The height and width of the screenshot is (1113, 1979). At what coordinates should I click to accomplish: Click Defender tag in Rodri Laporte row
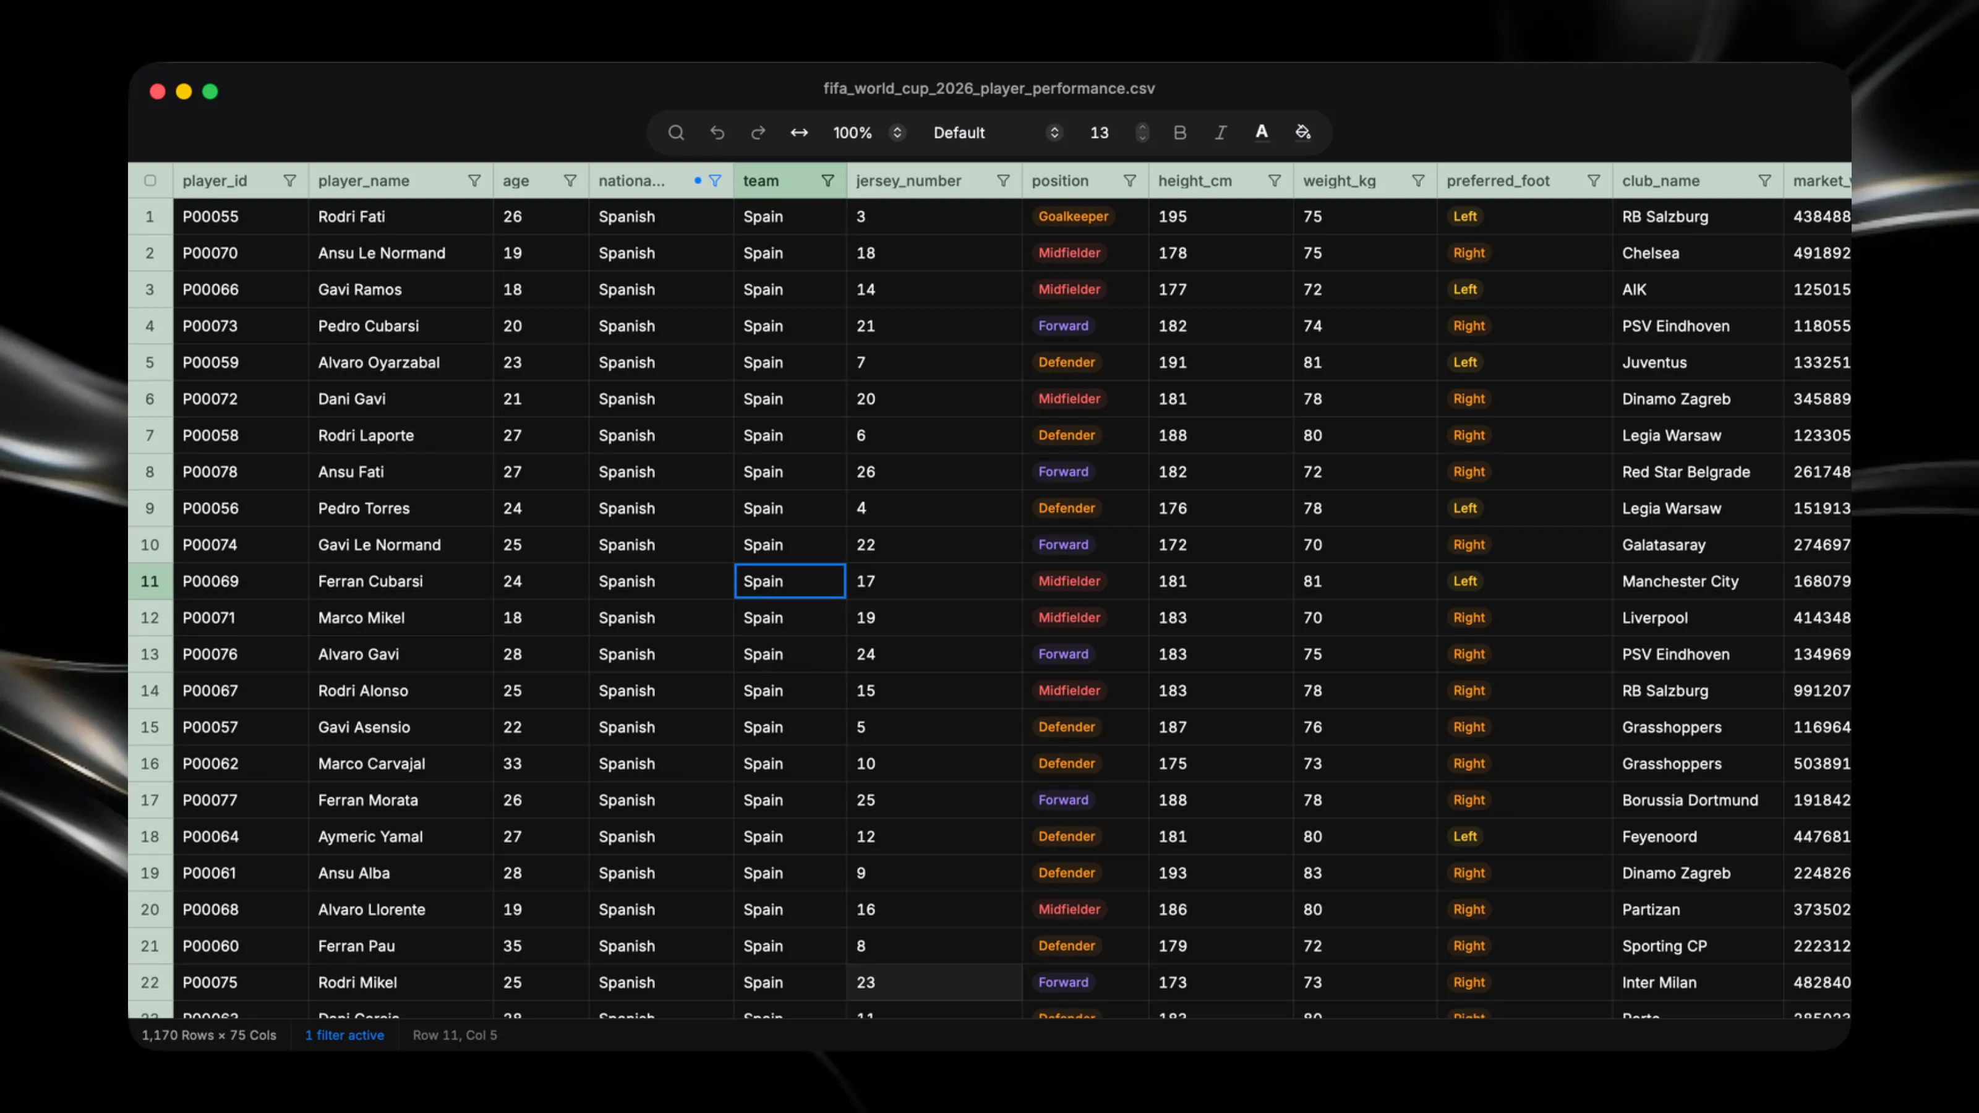(x=1066, y=435)
